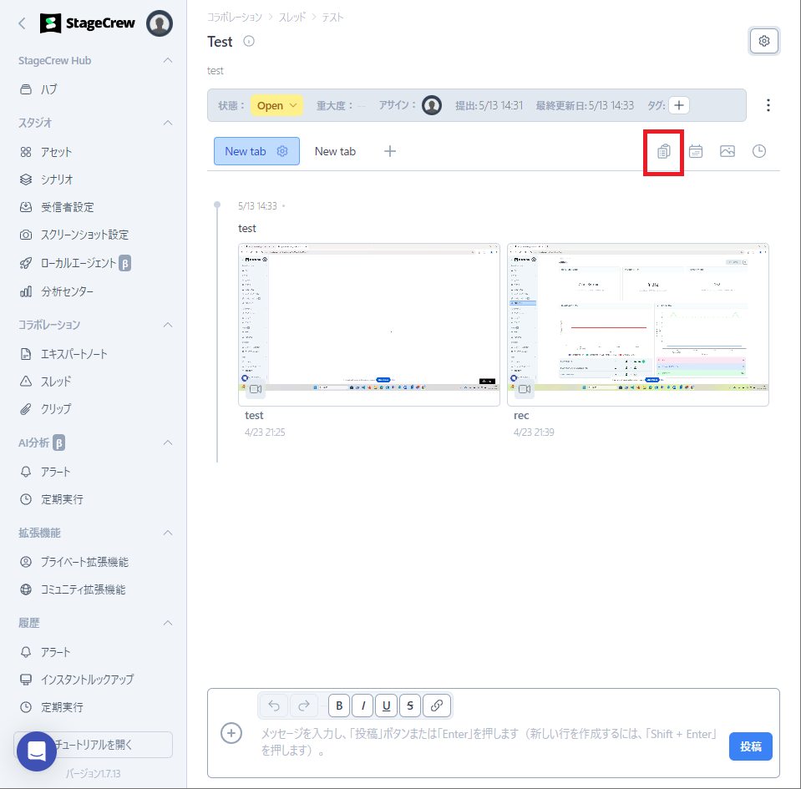Click the attachment plus icon beside message box
The height and width of the screenshot is (789, 801).
click(x=231, y=733)
